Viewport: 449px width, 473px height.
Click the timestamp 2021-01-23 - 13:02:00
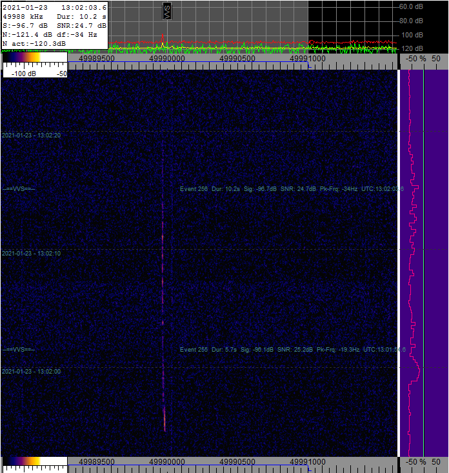point(32,371)
